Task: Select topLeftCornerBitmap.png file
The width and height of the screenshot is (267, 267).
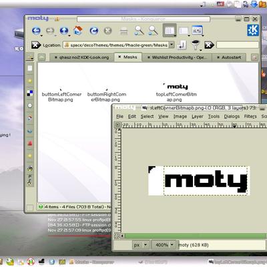Action: pos(176,93)
